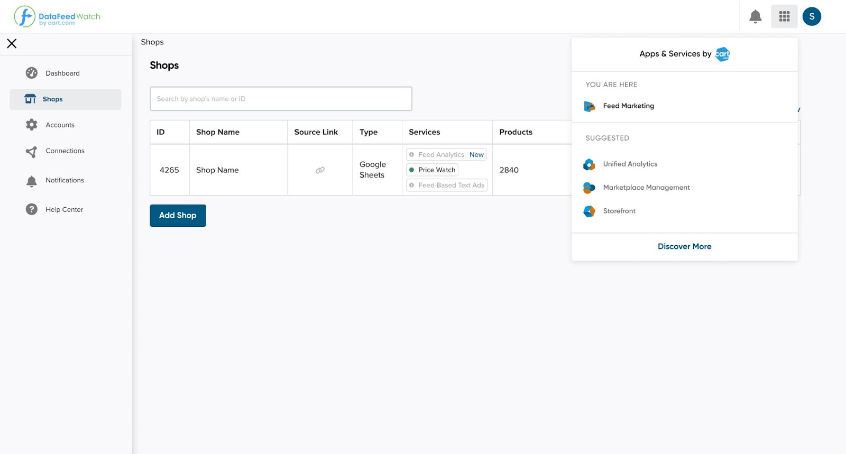The image size is (846, 454).
Task: Click the shop search input field
Action: [x=281, y=99]
